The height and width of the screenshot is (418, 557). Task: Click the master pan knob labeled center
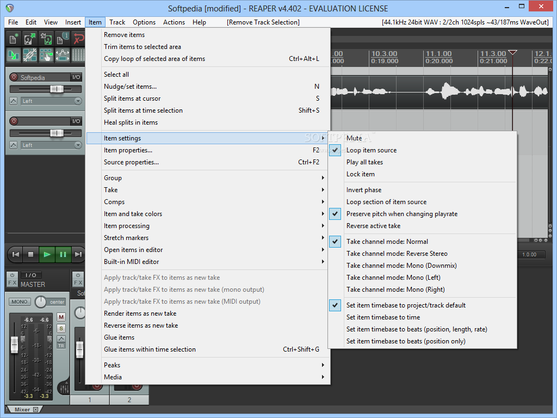coord(41,302)
